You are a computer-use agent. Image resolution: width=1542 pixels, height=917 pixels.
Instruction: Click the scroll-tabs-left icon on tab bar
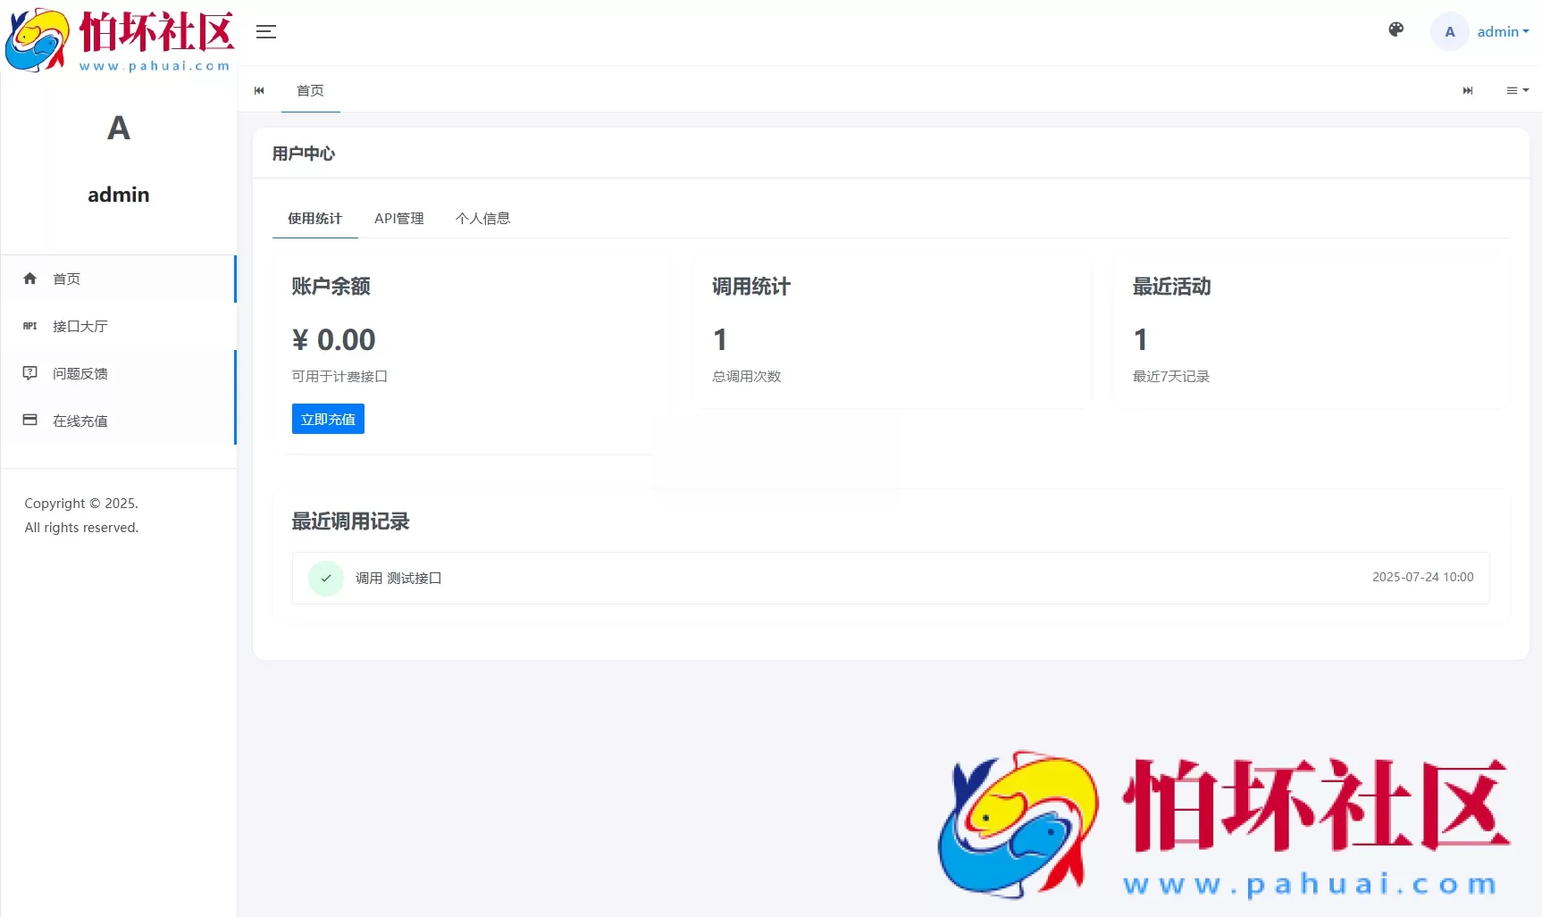(x=259, y=90)
